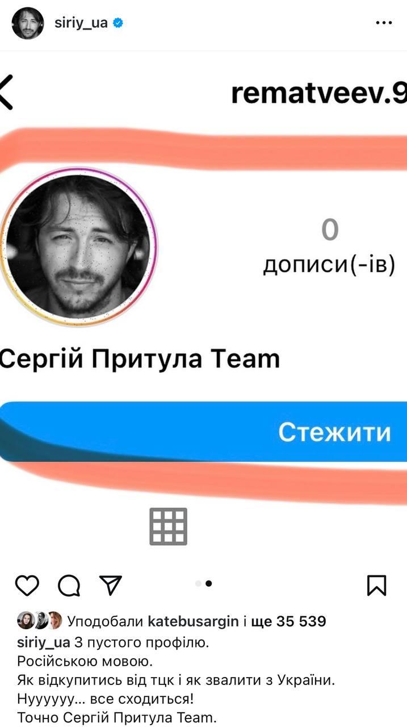Share post with paper plane icon
Screen dimensions: 407x727
(111, 584)
